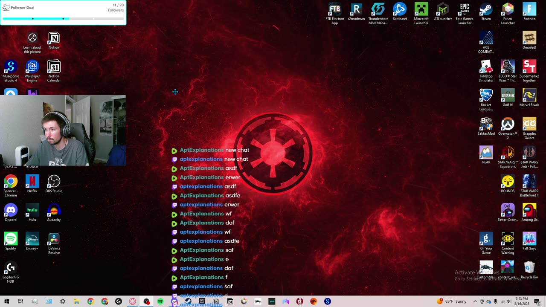The width and height of the screenshot is (546, 307).
Task: Open Settings gear on the taskbar
Action: 63,301
